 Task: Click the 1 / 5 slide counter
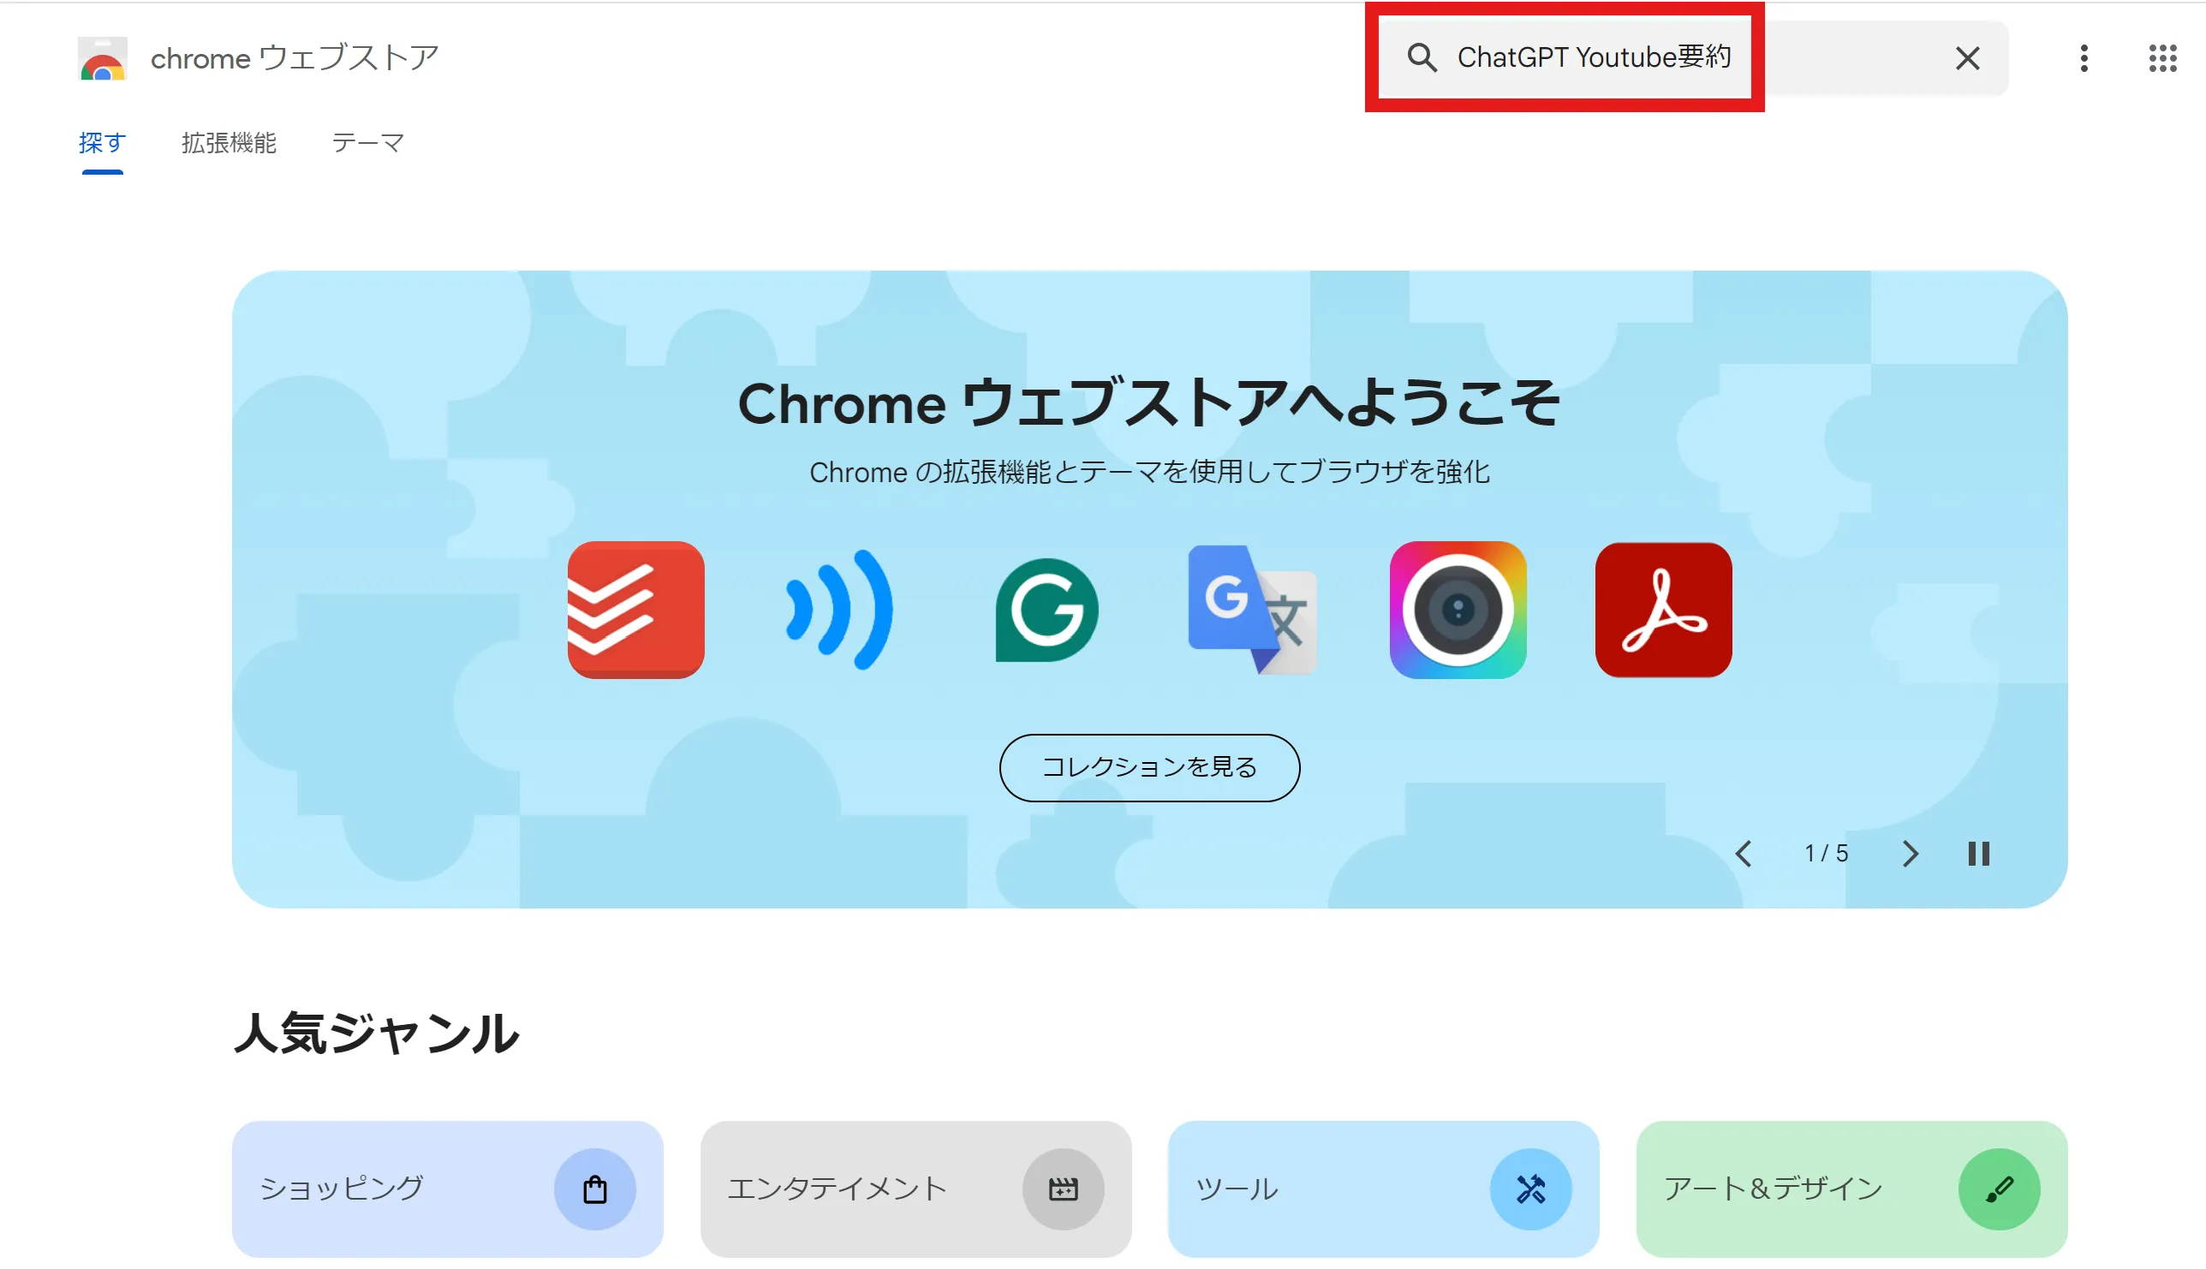pyautogui.click(x=1826, y=853)
